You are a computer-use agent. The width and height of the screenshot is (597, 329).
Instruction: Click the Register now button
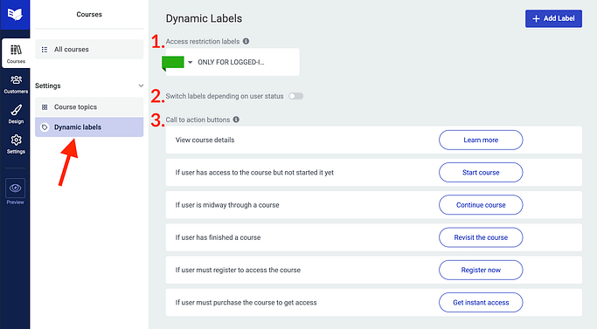tap(481, 270)
